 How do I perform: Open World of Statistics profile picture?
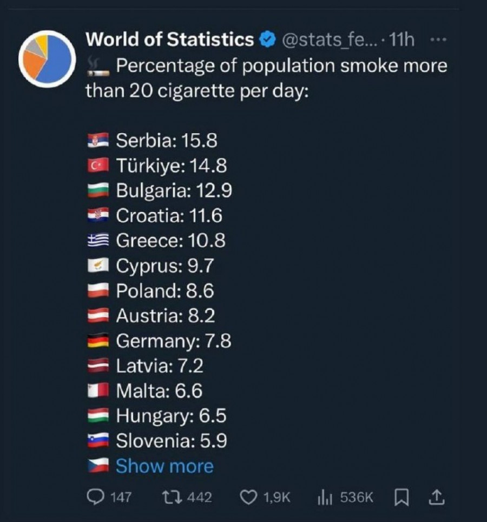point(47,58)
